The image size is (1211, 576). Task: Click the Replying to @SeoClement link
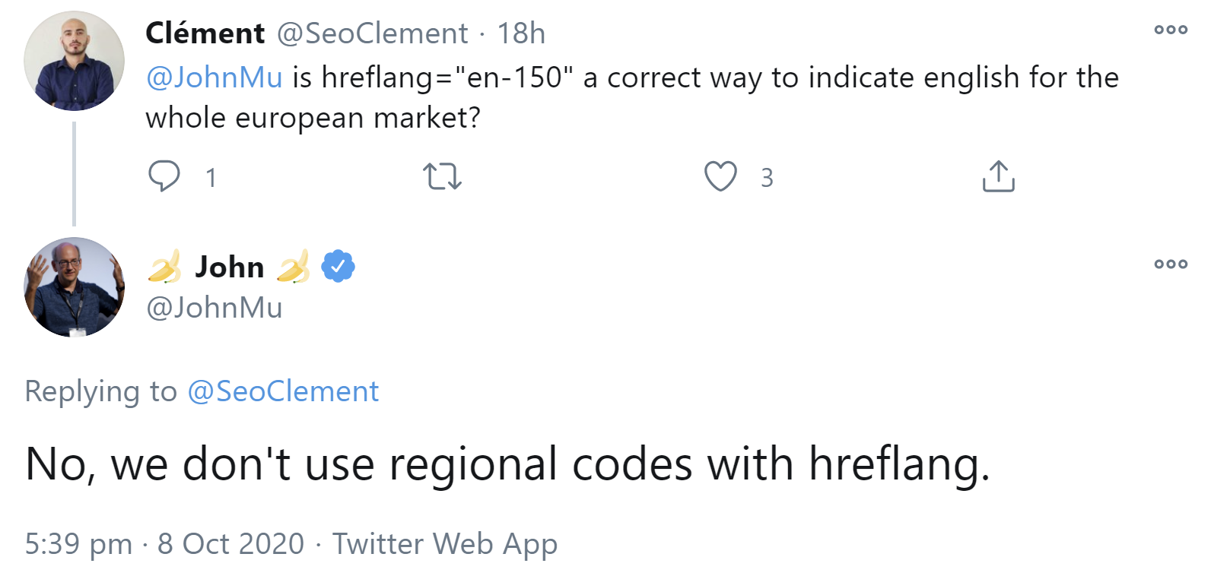pos(282,391)
